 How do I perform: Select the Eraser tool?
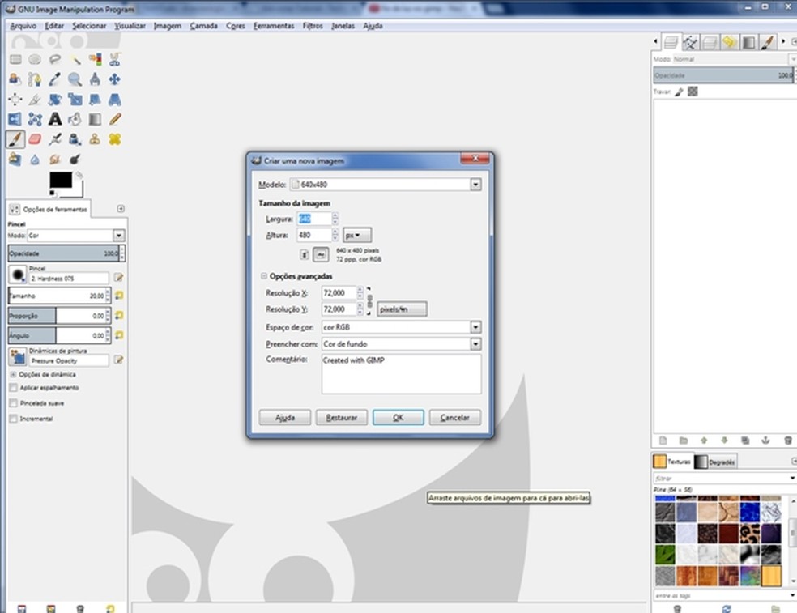click(35, 139)
